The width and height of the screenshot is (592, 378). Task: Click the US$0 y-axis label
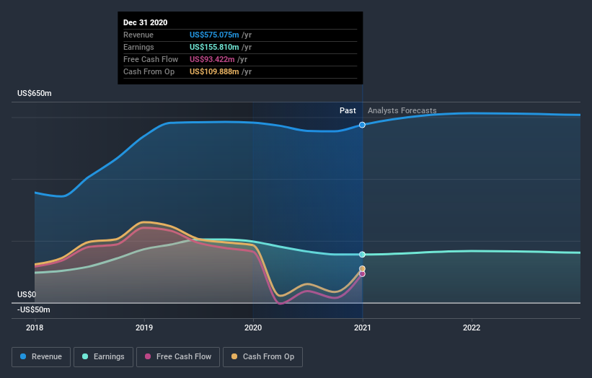27,294
